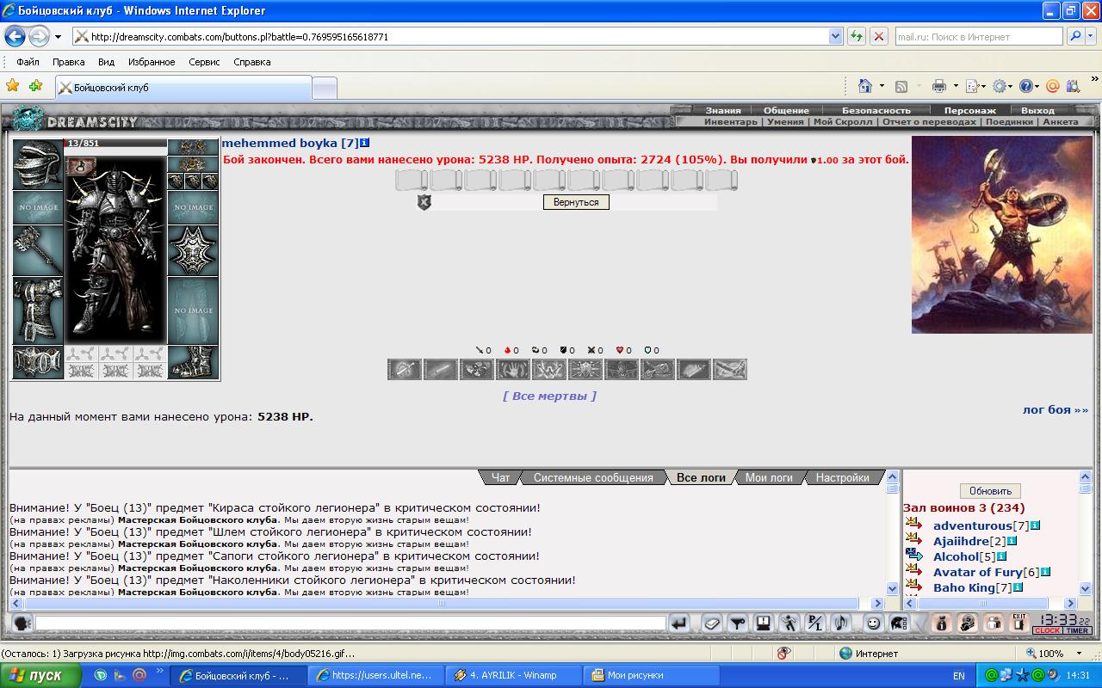Open the Настройки tab
The height and width of the screenshot is (688, 1102).
click(x=842, y=477)
